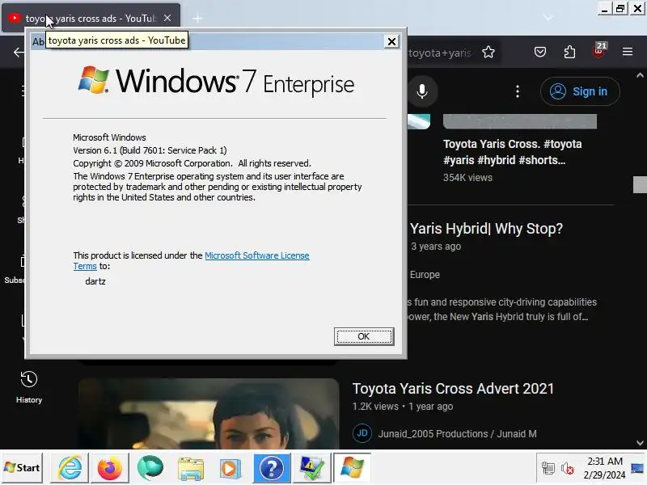Open History in the YouTube sidebar
The height and width of the screenshot is (485, 647).
[x=29, y=388]
